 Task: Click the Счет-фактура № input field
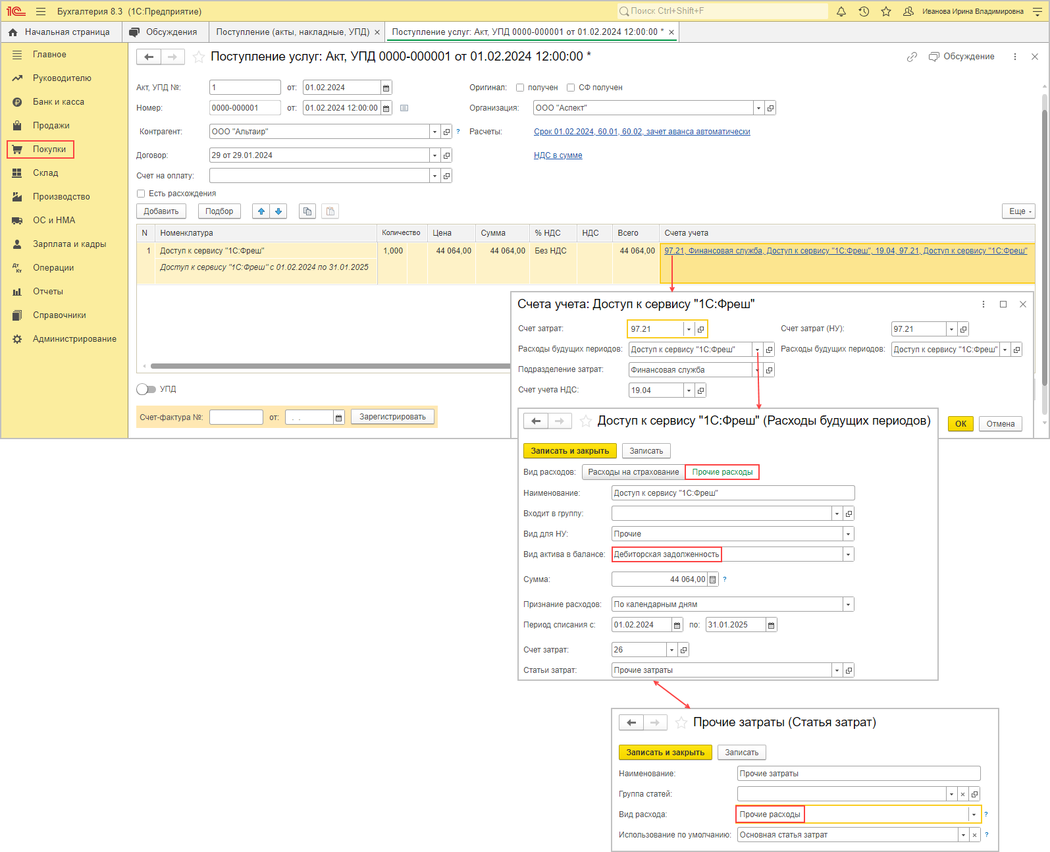point(236,417)
